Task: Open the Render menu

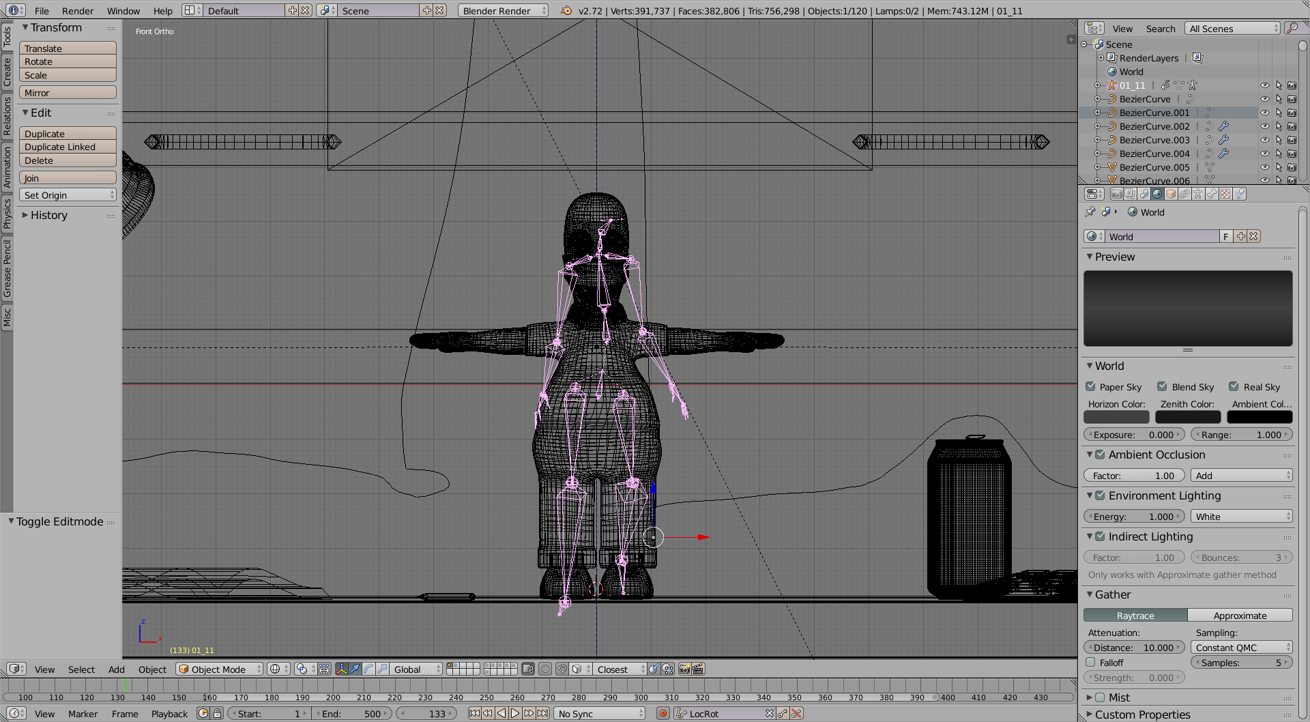Action: tap(77, 11)
